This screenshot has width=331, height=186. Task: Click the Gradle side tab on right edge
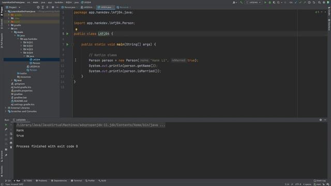coord(329,11)
